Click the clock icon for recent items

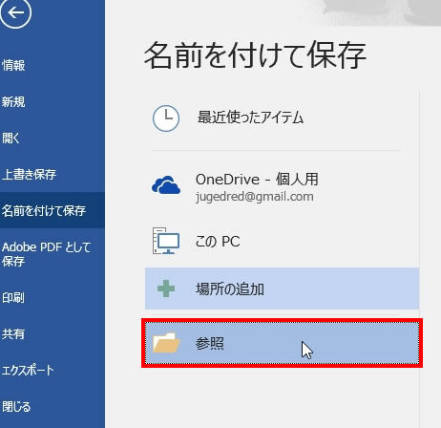pyautogui.click(x=166, y=118)
